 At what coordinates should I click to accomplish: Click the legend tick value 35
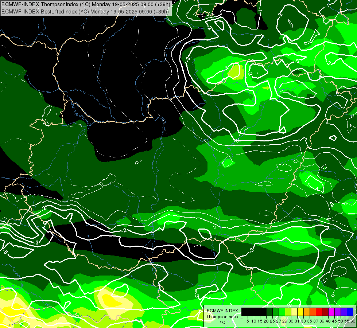pos(310,321)
